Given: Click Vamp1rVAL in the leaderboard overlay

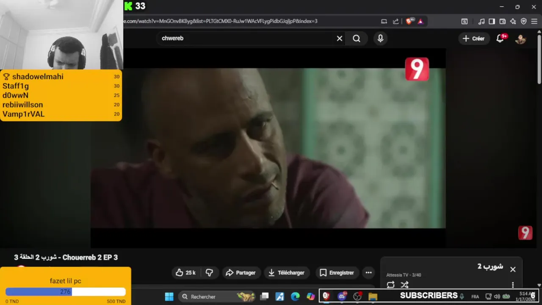Looking at the screenshot, I should pos(23,114).
